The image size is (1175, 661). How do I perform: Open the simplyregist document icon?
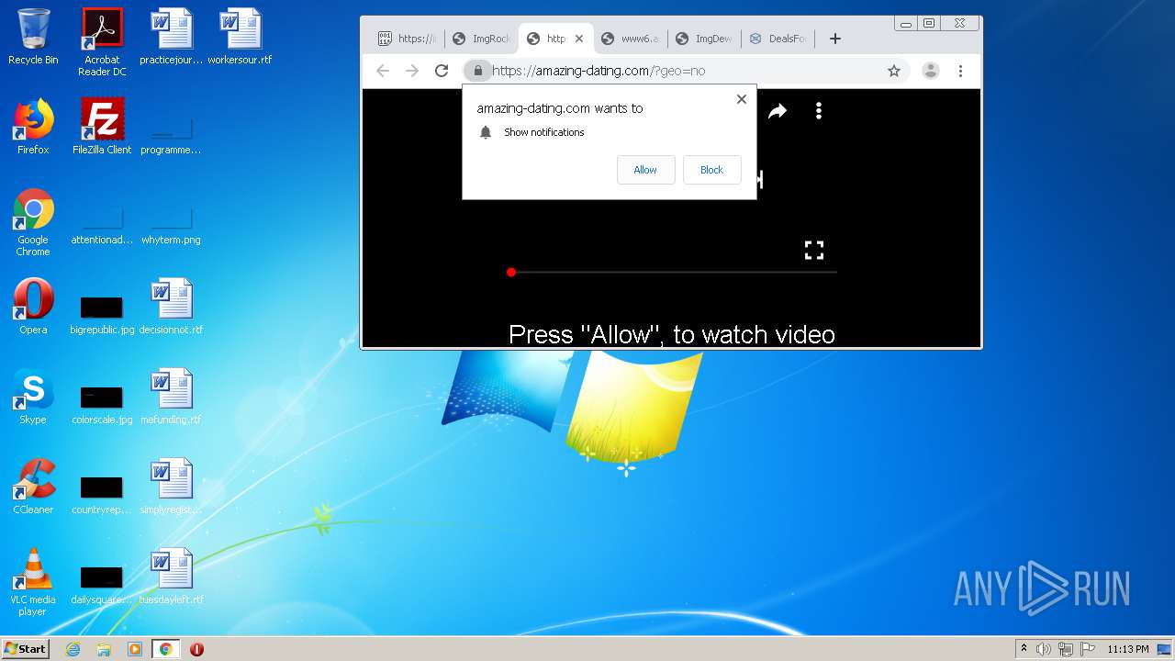[171, 487]
